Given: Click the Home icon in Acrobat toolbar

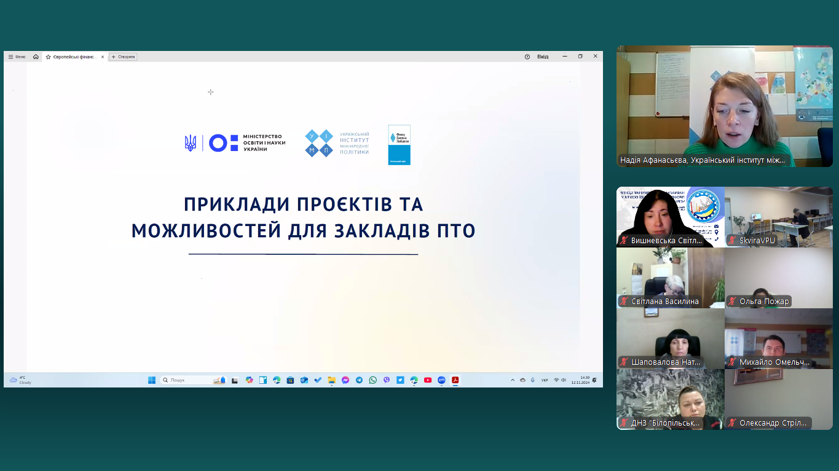Looking at the screenshot, I should coord(36,56).
